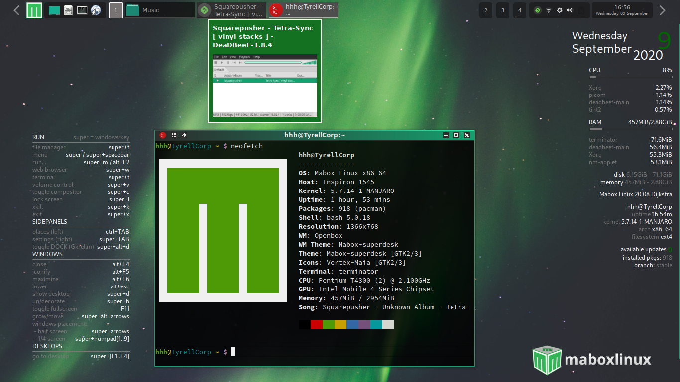The height and width of the screenshot is (382, 680).
Task: Click the DeaDBeeF window preview thumbnail
Action: tap(265, 85)
